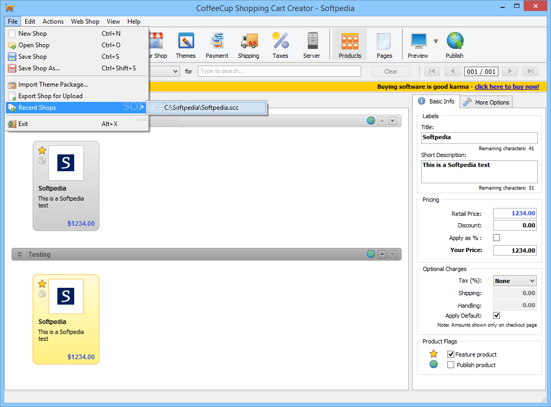Select Save Shop As... menu item

[77, 68]
